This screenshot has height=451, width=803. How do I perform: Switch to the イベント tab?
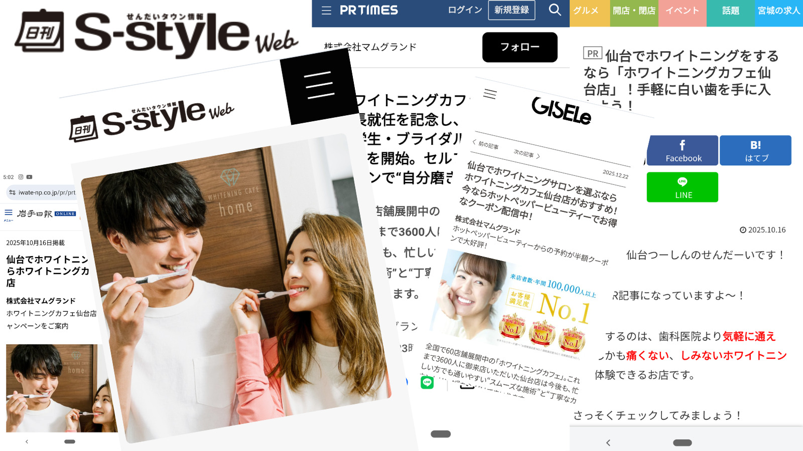(682, 11)
